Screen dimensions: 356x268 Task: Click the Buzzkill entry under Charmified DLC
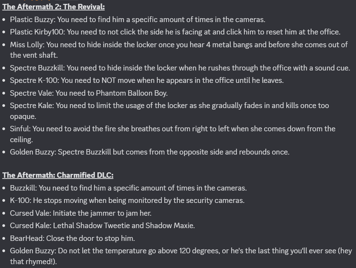(x=128, y=188)
